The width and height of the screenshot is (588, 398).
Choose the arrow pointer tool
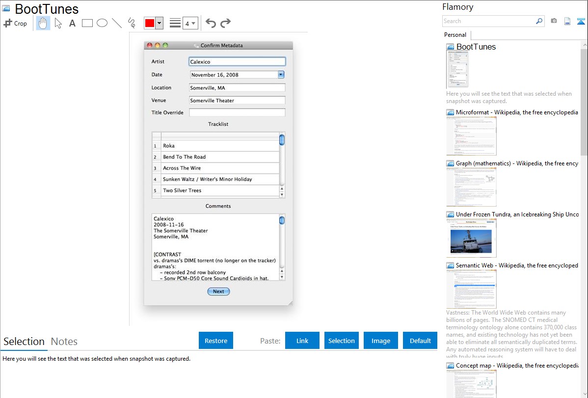[x=58, y=23]
